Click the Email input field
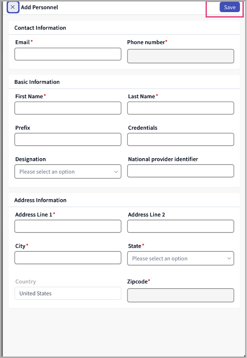 (68, 54)
